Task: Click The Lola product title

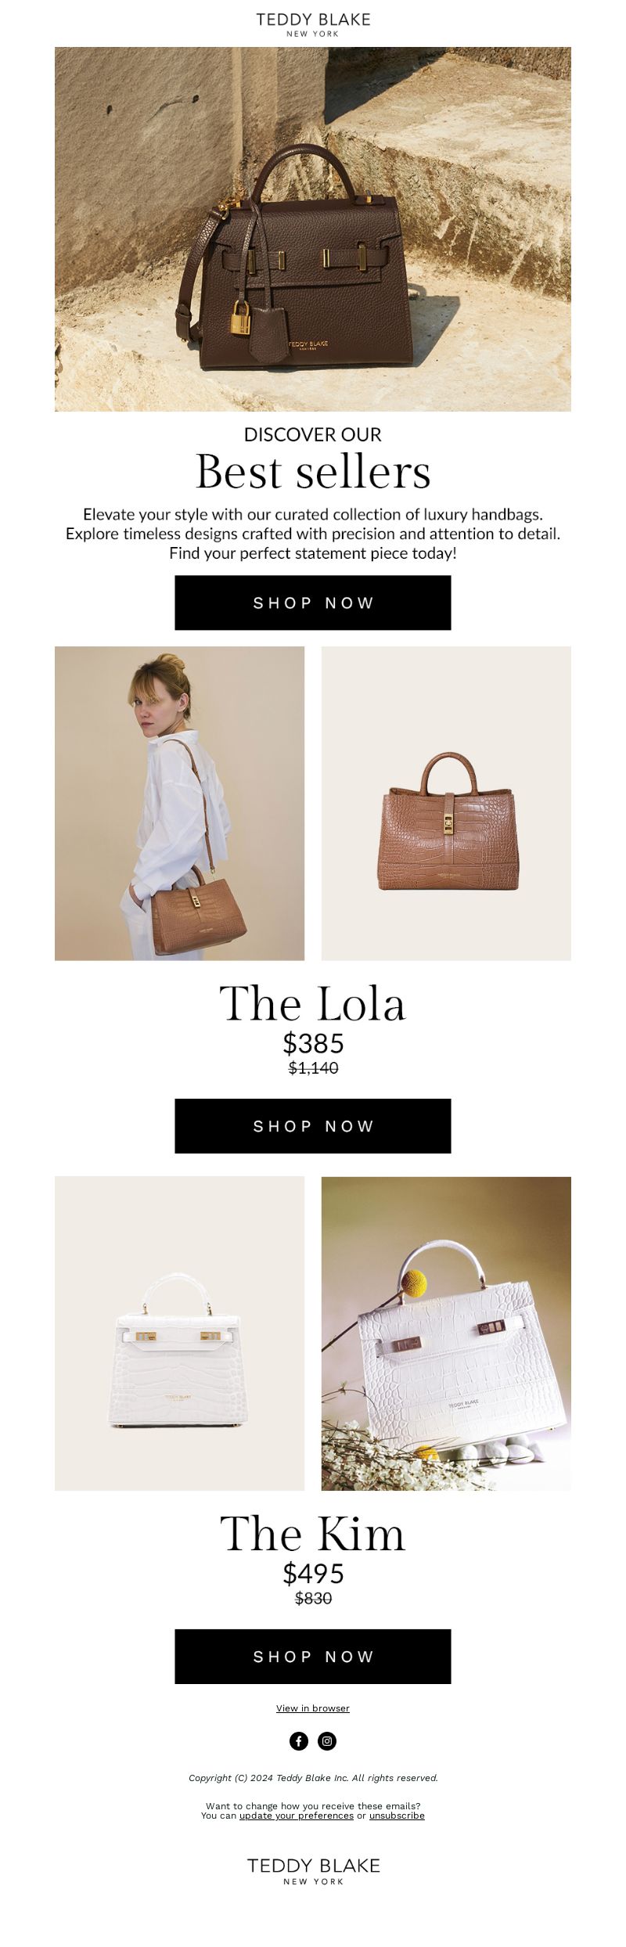Action: click(313, 1003)
